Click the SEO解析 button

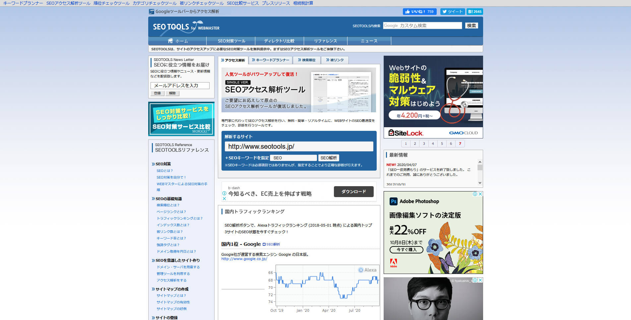tap(329, 158)
